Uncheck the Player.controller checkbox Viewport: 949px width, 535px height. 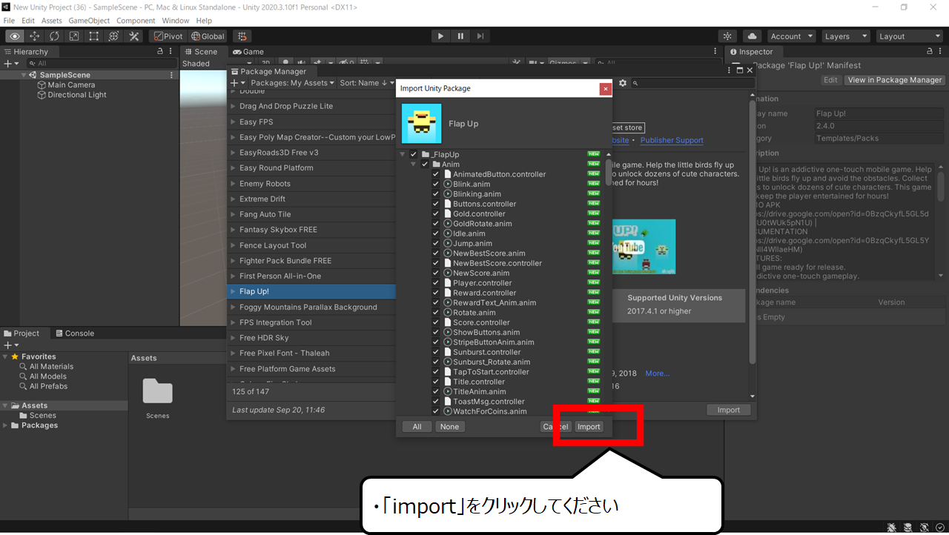click(436, 283)
